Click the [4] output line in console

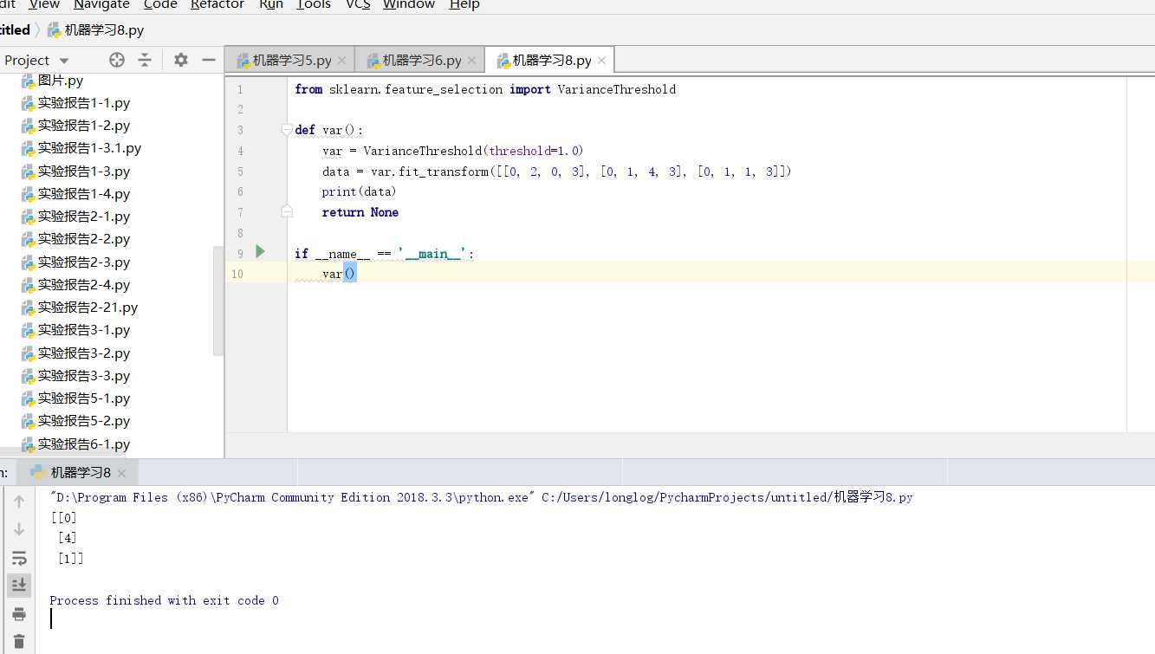tap(67, 538)
